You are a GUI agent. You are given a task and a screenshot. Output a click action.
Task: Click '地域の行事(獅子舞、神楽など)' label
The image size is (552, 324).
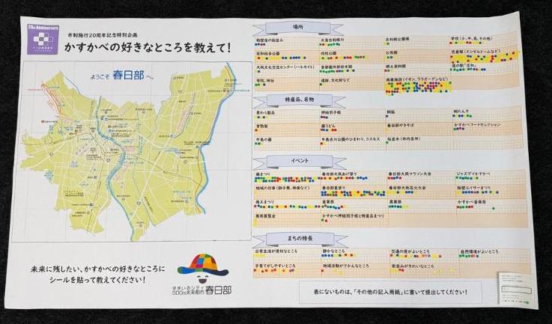click(x=283, y=189)
